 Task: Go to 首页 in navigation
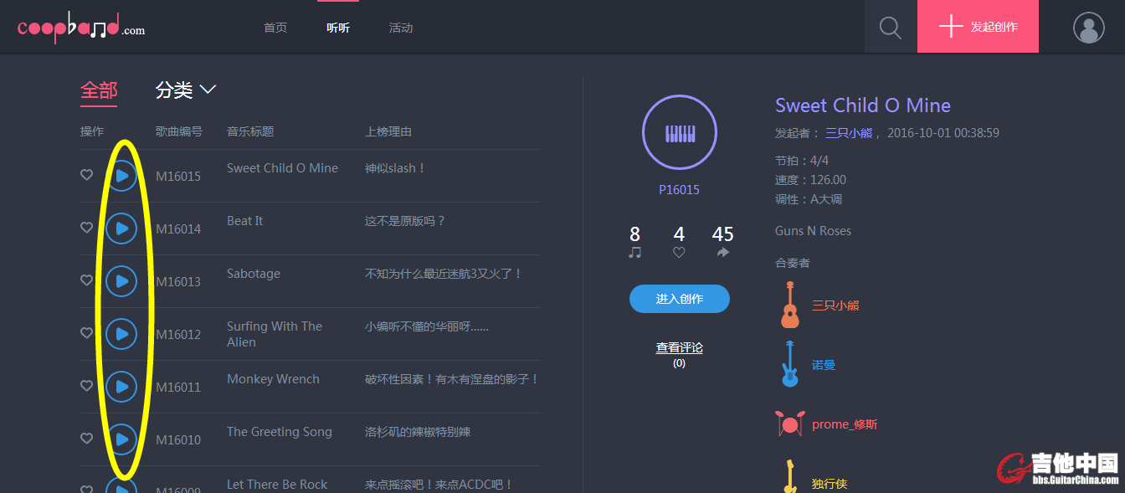pos(275,28)
